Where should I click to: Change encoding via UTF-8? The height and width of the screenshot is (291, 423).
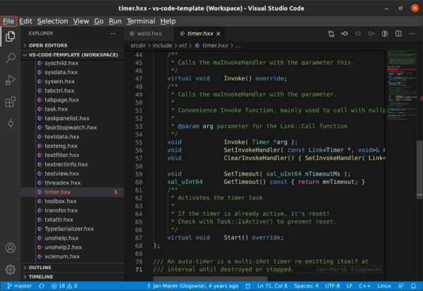coord(332,286)
